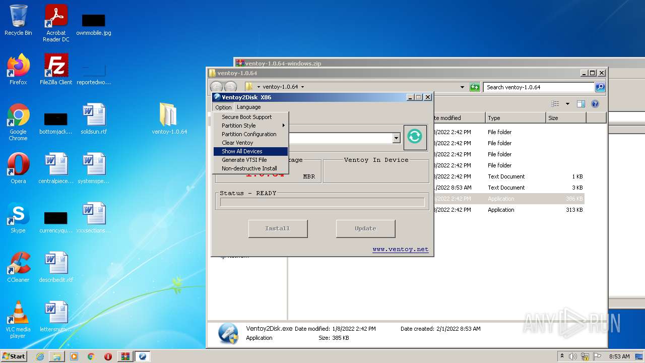Open the Start menu

coord(14,356)
